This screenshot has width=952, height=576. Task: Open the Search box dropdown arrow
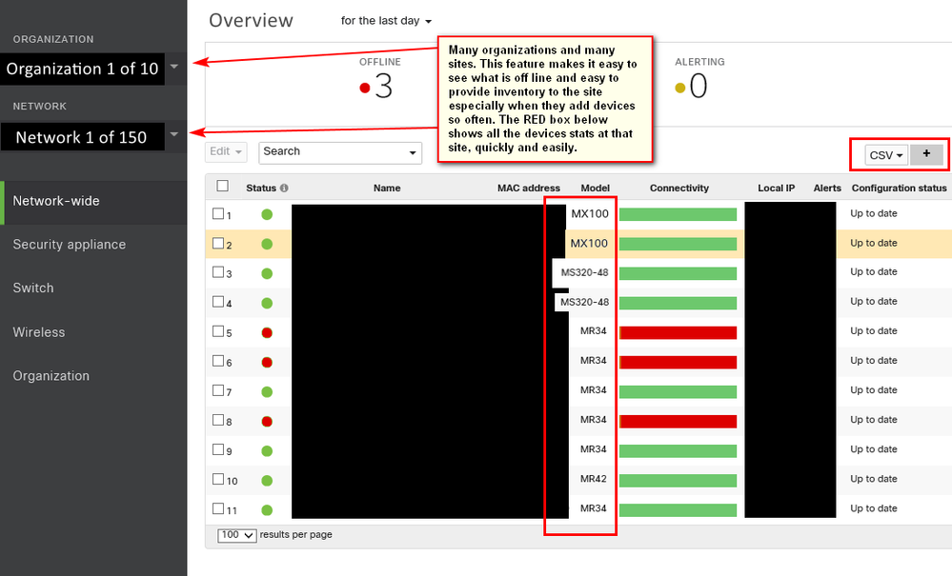[413, 152]
